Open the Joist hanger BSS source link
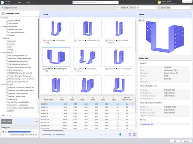This screenshot has height=144, width=193. pyautogui.click(x=147, y=124)
